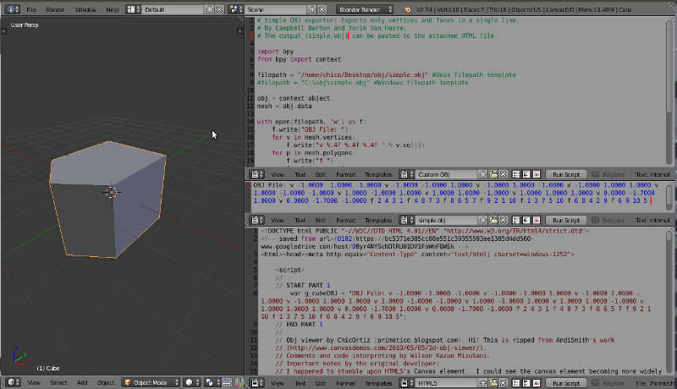
Task: Toggle syntax highlighting in simple.obj editor
Action: (x=537, y=220)
